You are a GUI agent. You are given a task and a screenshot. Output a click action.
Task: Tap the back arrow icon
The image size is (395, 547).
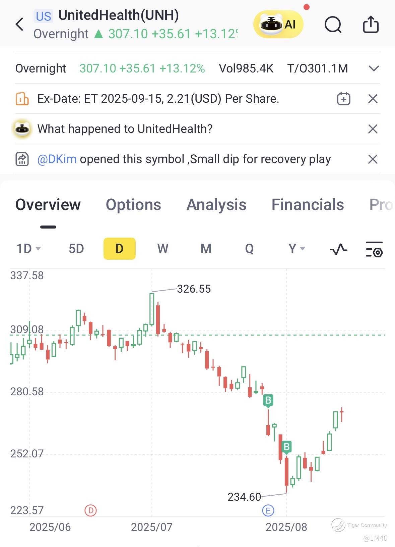click(x=19, y=24)
